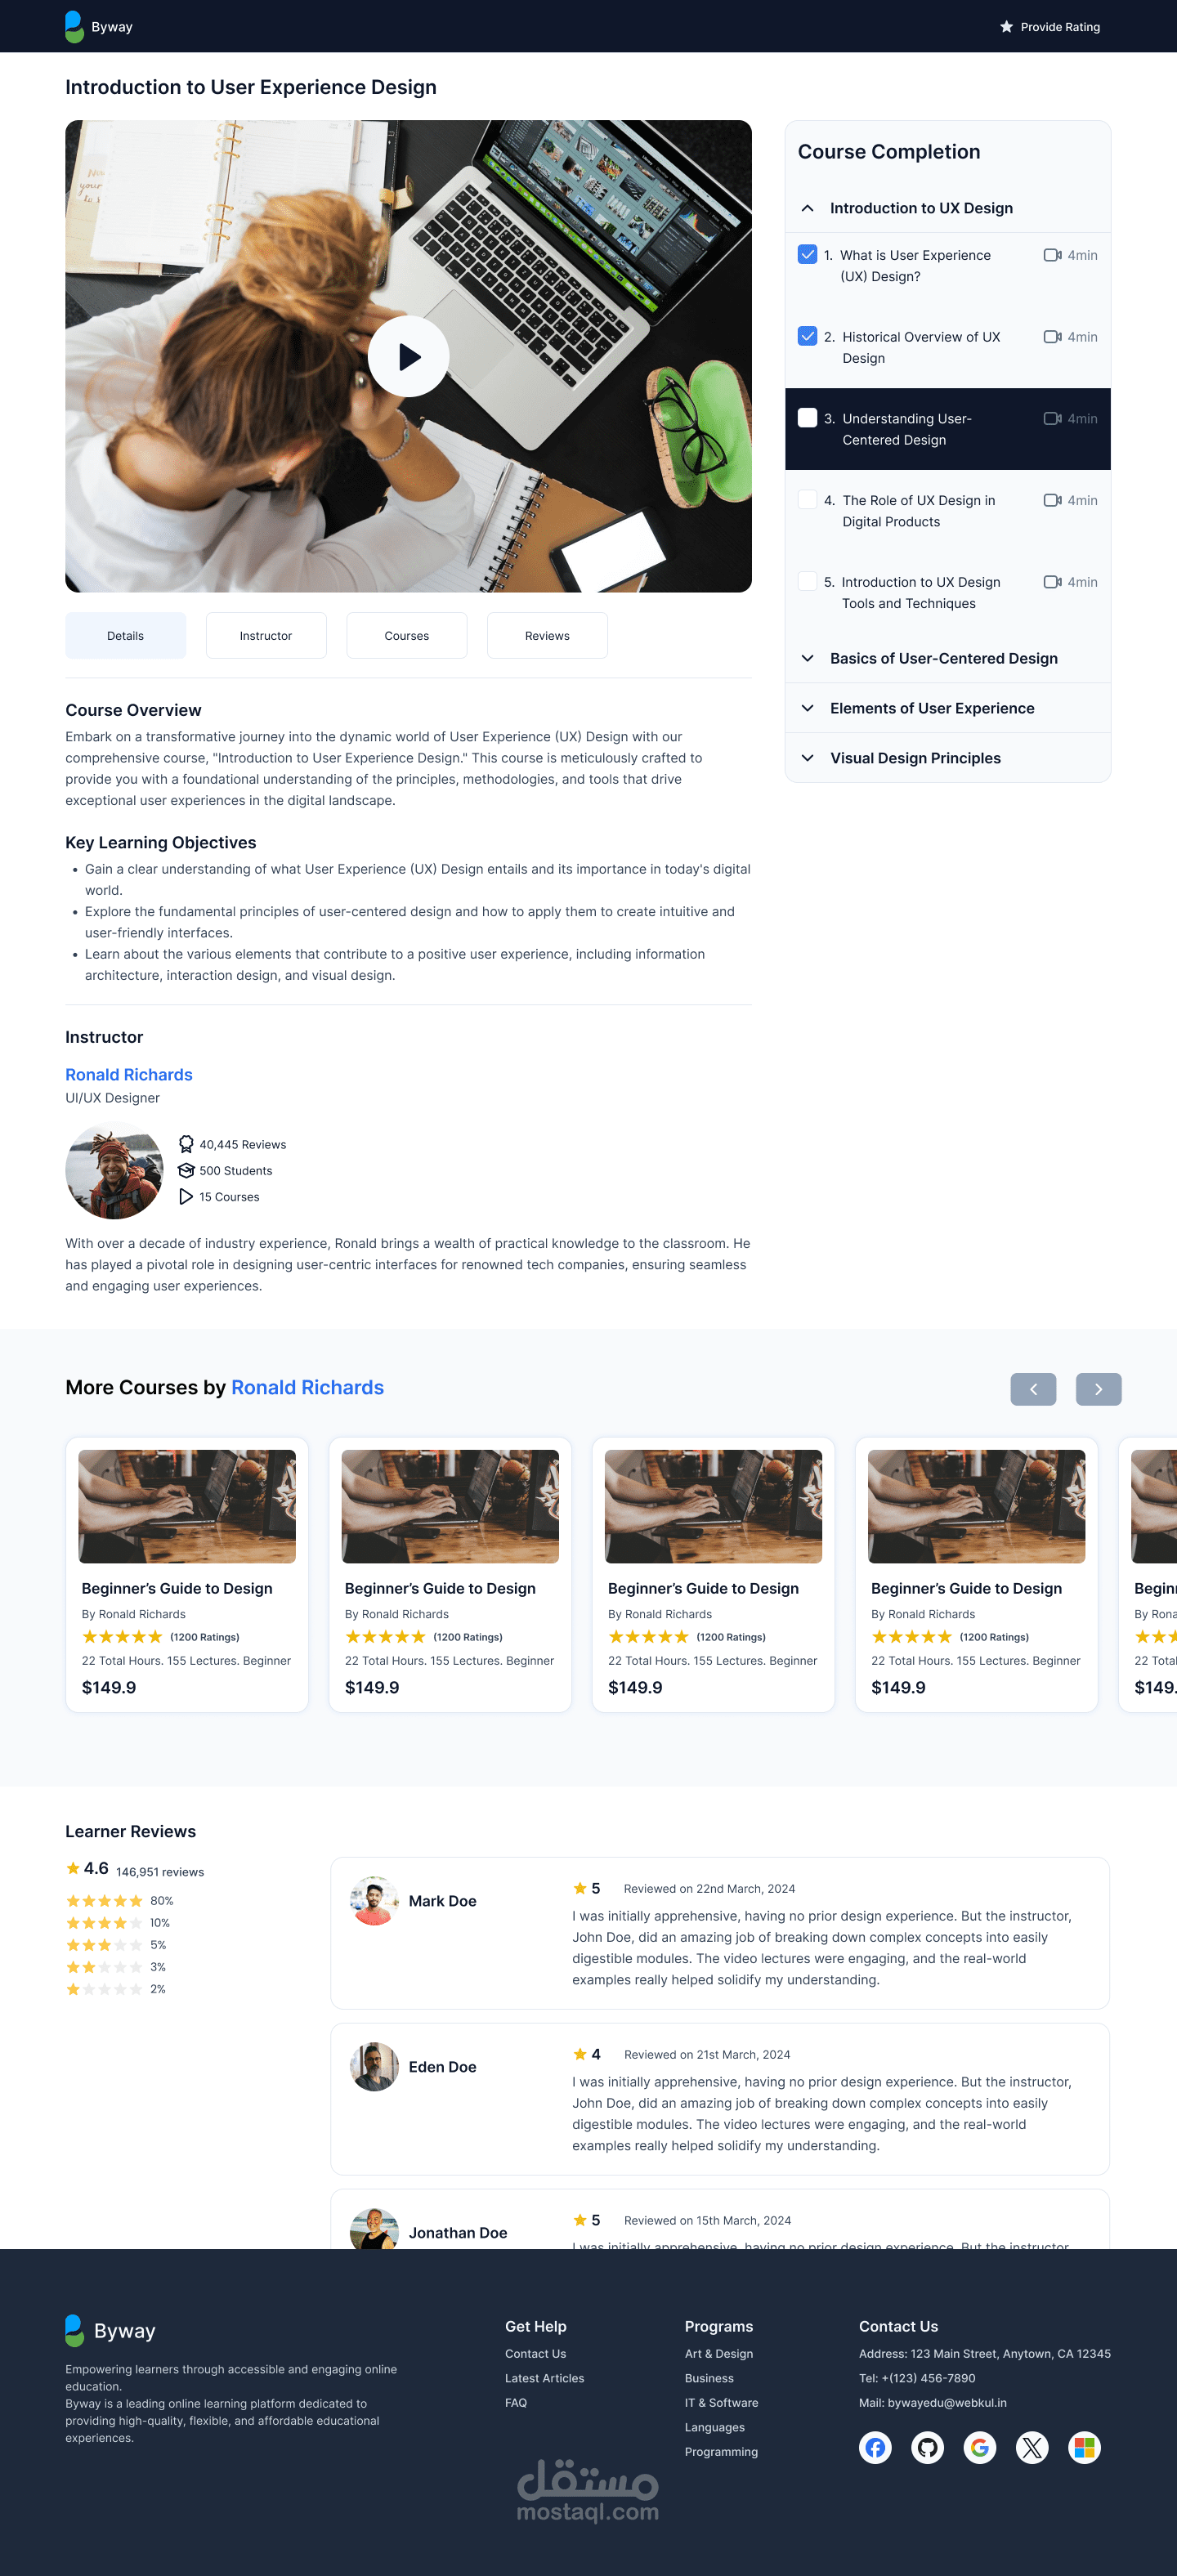Play the course intro video
This screenshot has height=2576, width=1177.
[x=408, y=356]
